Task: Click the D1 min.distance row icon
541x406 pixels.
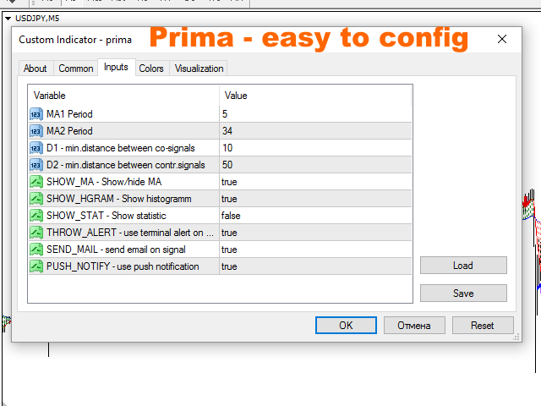Action: click(x=36, y=148)
